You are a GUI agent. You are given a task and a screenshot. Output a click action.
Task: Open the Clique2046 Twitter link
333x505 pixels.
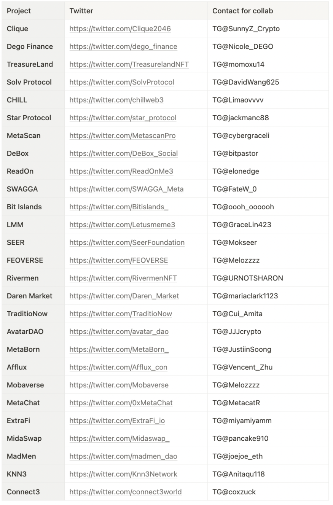(x=120, y=29)
